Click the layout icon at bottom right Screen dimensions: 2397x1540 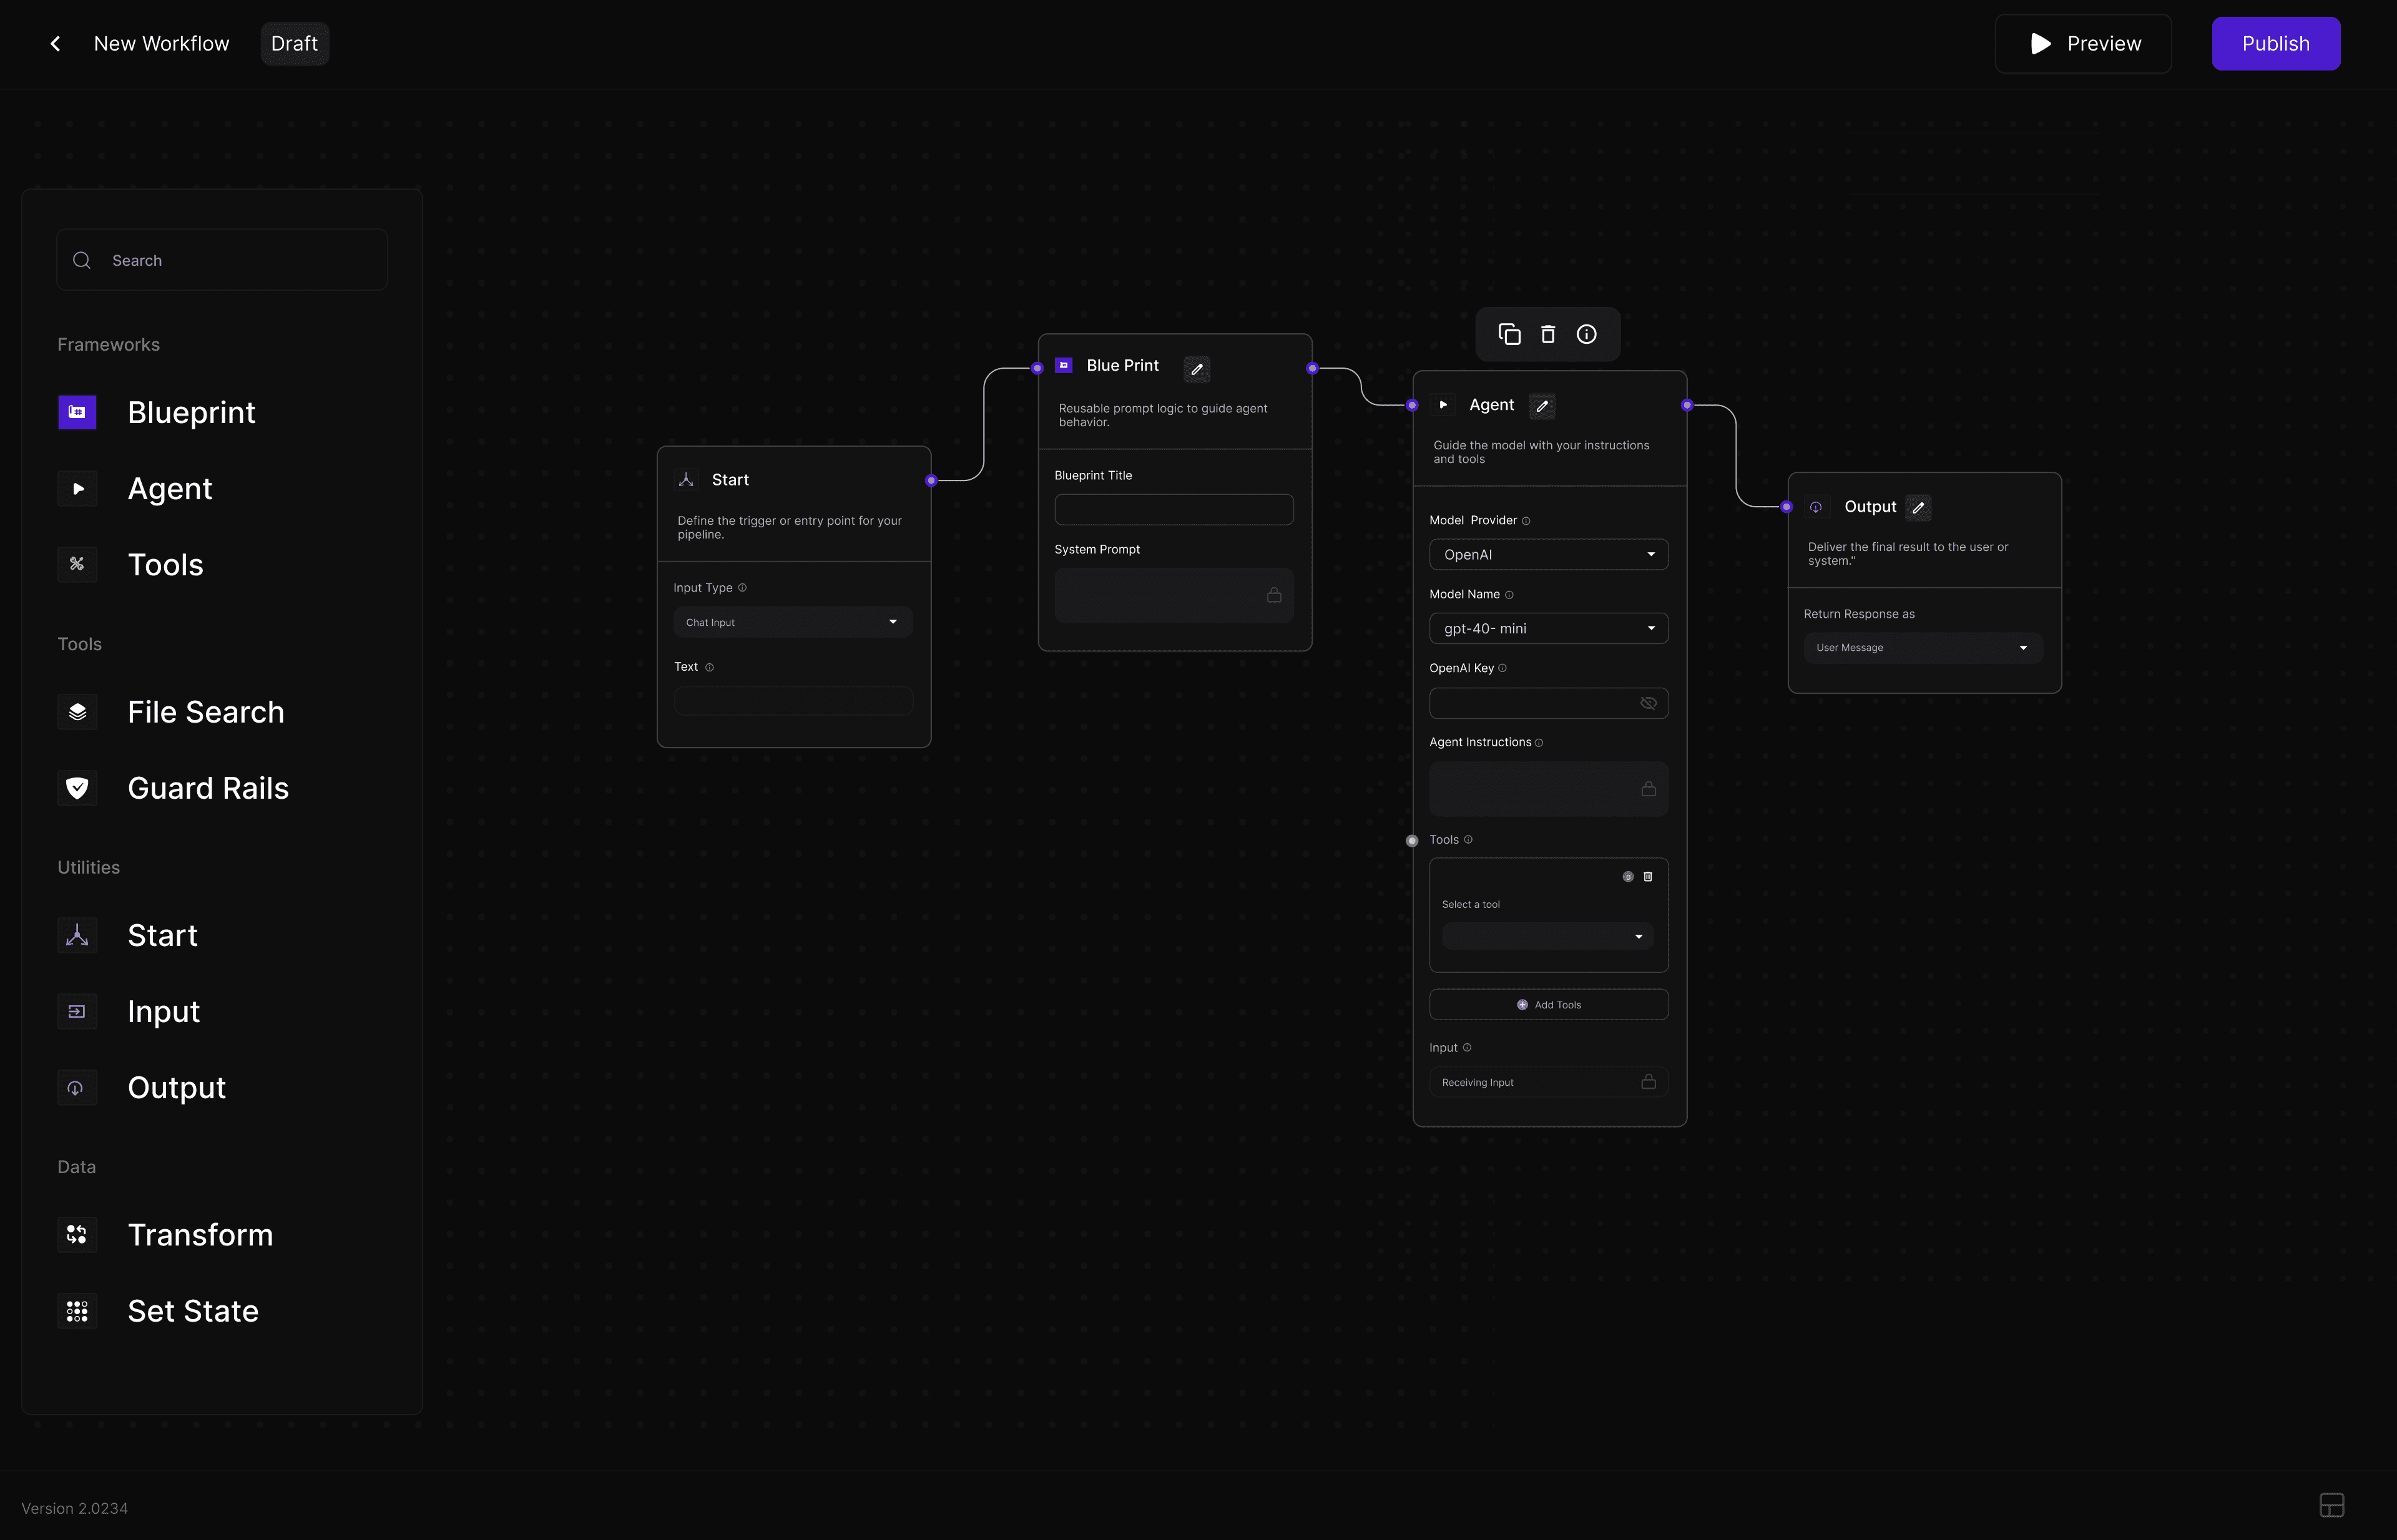tap(2331, 1505)
